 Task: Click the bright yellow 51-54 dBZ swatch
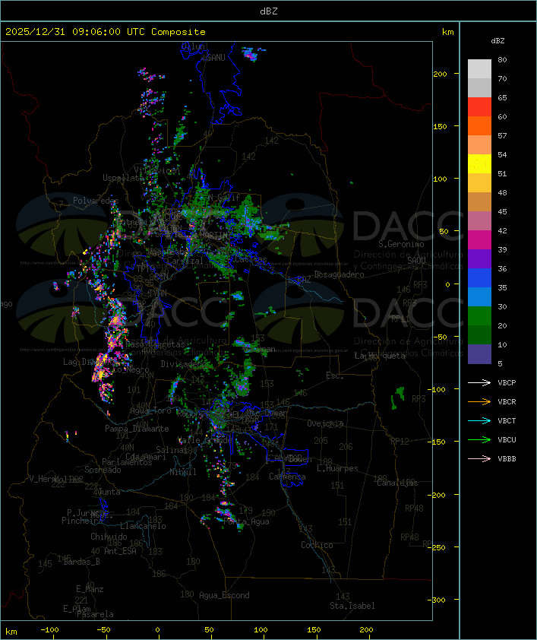coord(479,163)
